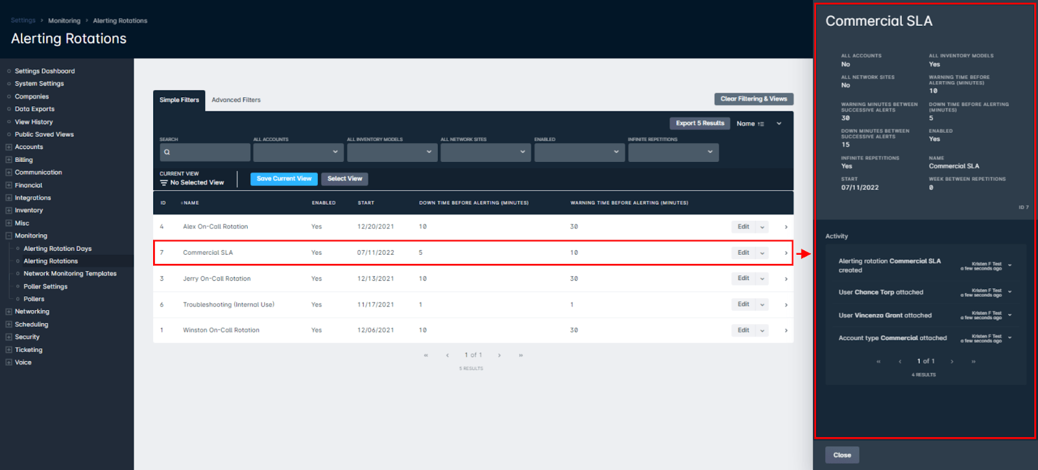Image resolution: width=1038 pixels, height=470 pixels.
Task: Open row arrow for Winston On-Call Rotation
Action: pos(786,331)
